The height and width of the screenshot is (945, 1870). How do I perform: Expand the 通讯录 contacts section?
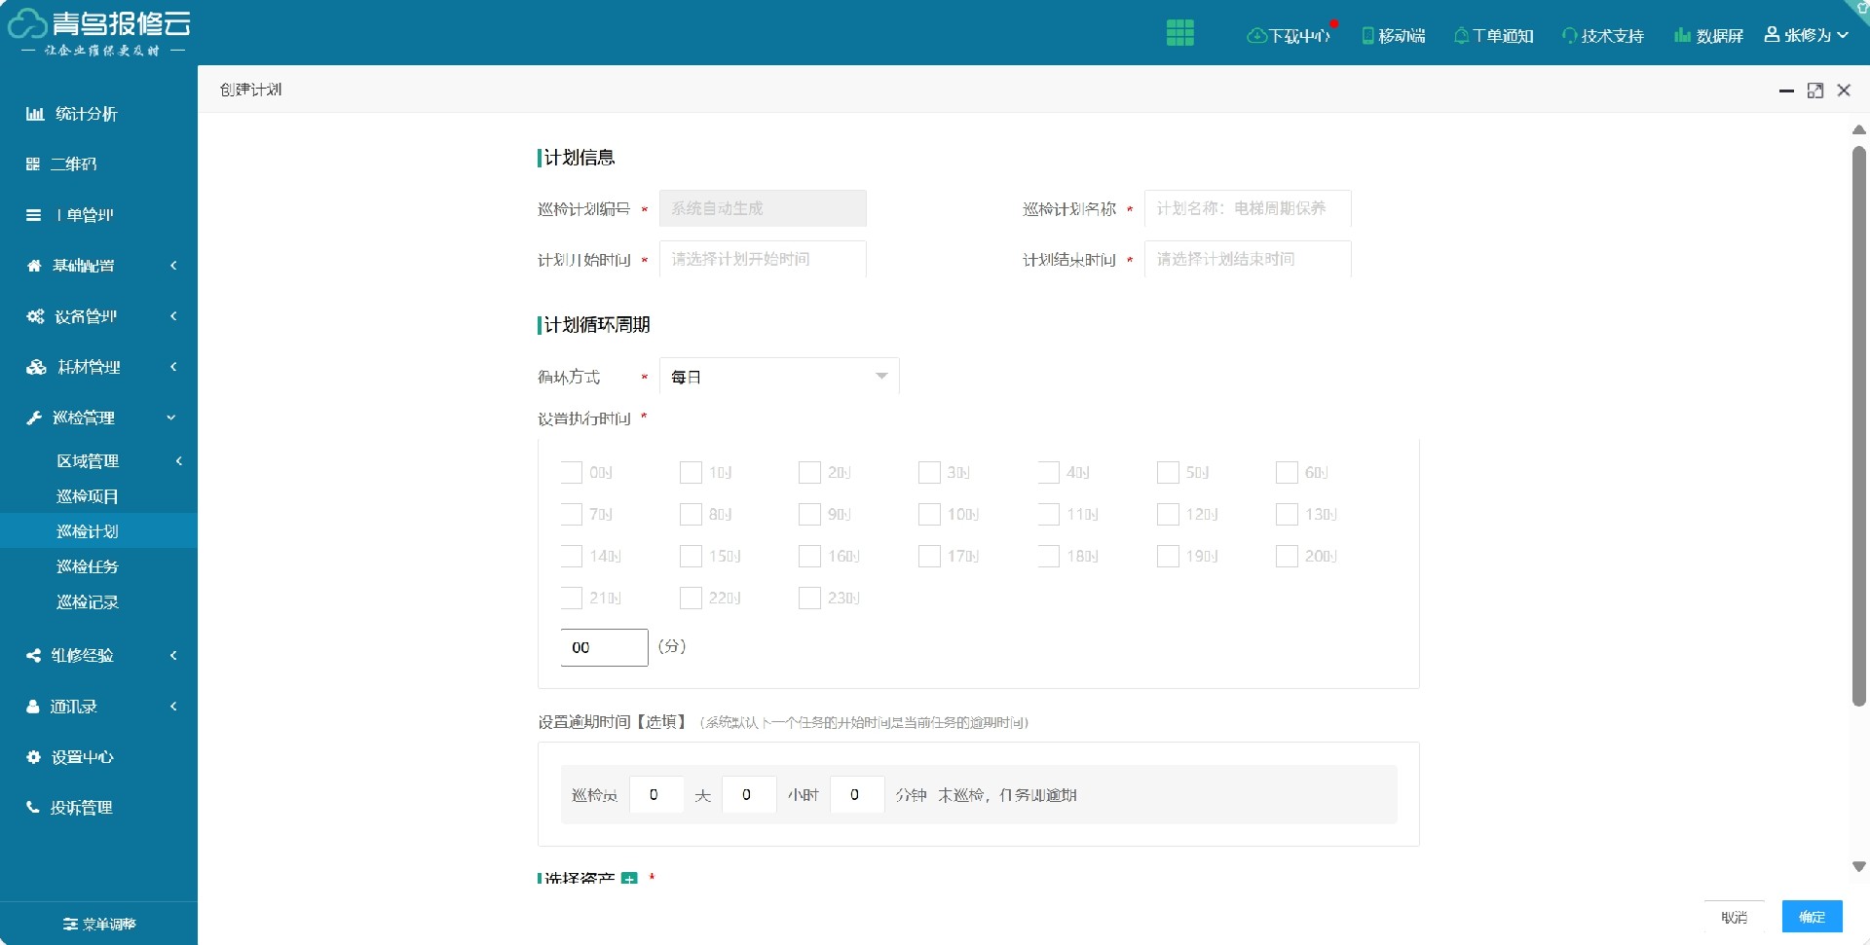76,707
